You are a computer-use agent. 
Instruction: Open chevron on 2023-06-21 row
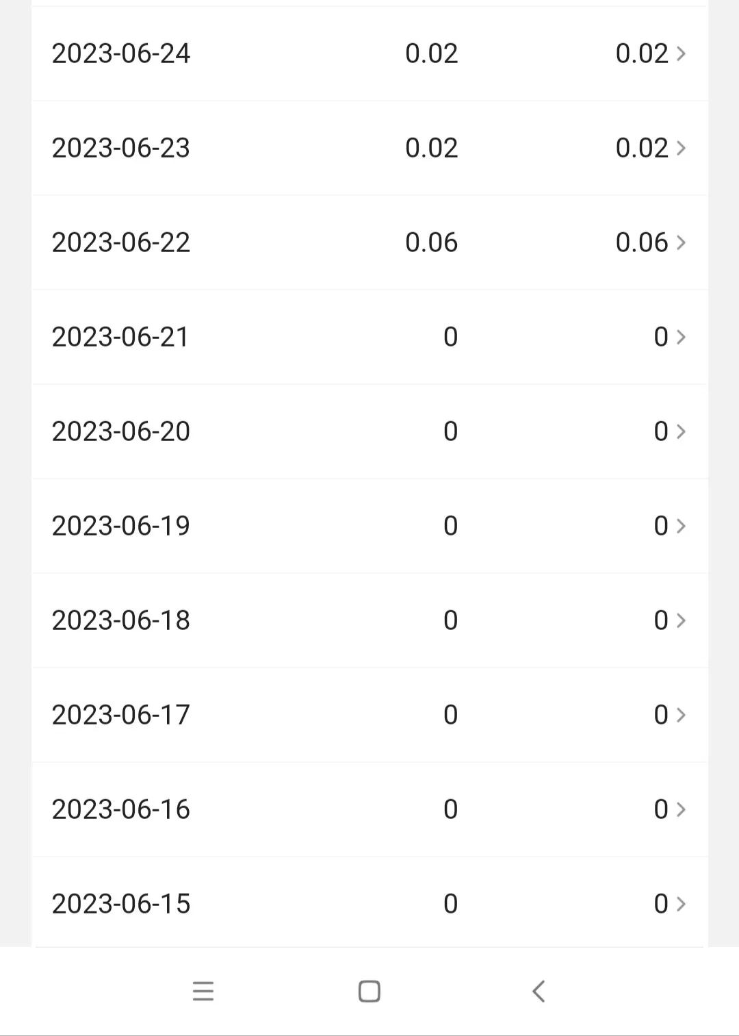click(681, 337)
